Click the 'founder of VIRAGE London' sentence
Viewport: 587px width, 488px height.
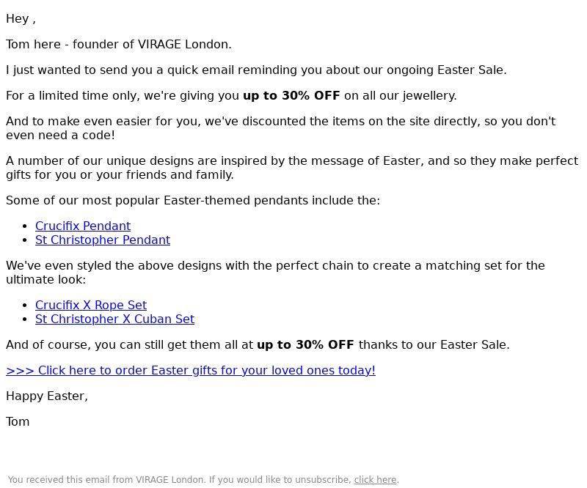pyautogui.click(x=119, y=44)
